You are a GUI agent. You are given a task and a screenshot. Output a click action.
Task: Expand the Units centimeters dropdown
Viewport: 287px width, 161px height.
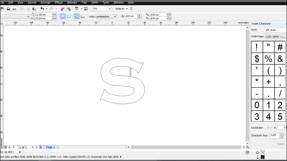click(x=106, y=16)
